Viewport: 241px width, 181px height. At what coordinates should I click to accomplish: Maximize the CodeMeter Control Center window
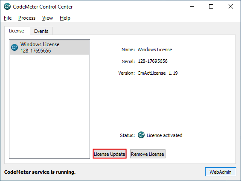point(211,6)
